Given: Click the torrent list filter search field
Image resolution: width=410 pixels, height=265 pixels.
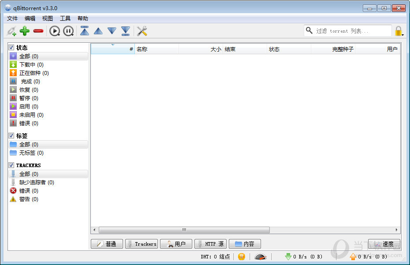Looking at the screenshot, I should click(x=352, y=31).
